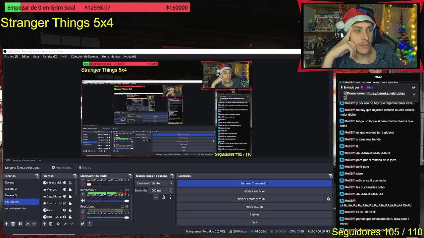424x238 pixels.
Task: Unlock the Viendo: source
Action: pyautogui.click(x=70, y=189)
